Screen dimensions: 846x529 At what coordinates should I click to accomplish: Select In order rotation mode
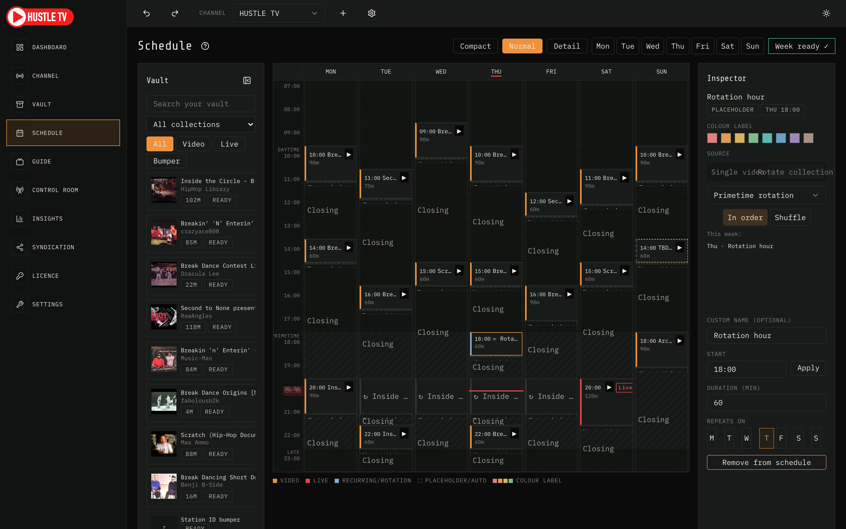745,218
